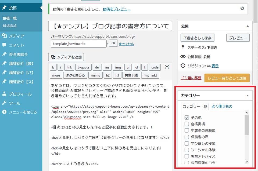258x171 pixels.
Task: Collapse the カテゴリー panel
Action: pos(248,96)
